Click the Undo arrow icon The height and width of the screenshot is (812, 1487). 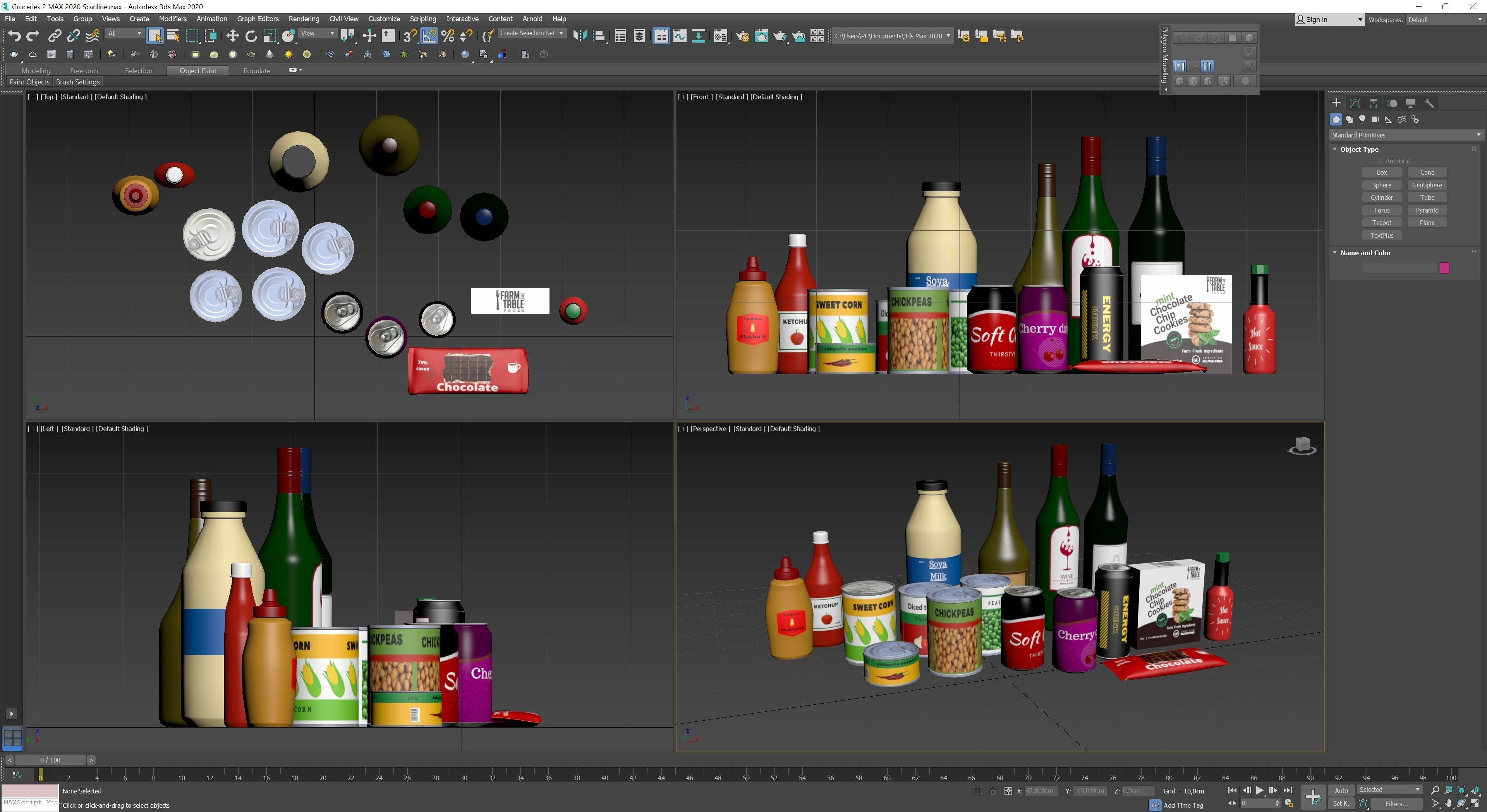(x=14, y=36)
